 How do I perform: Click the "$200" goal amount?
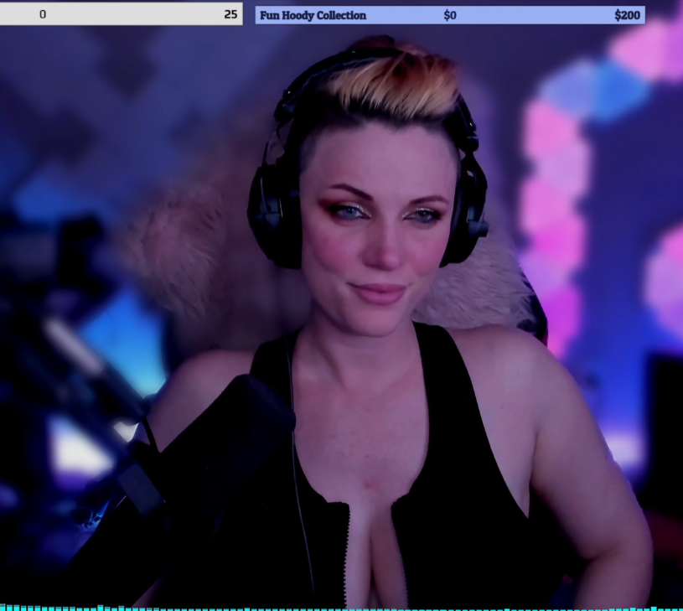(627, 15)
